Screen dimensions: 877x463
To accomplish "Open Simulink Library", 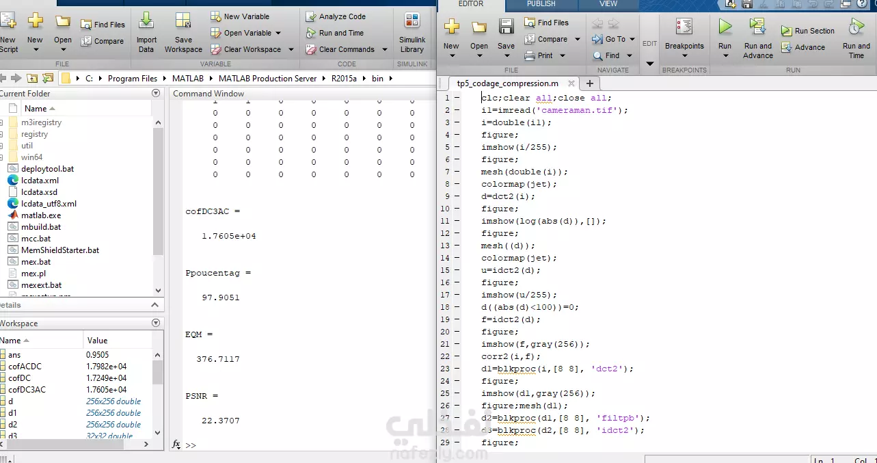I will click(x=412, y=33).
